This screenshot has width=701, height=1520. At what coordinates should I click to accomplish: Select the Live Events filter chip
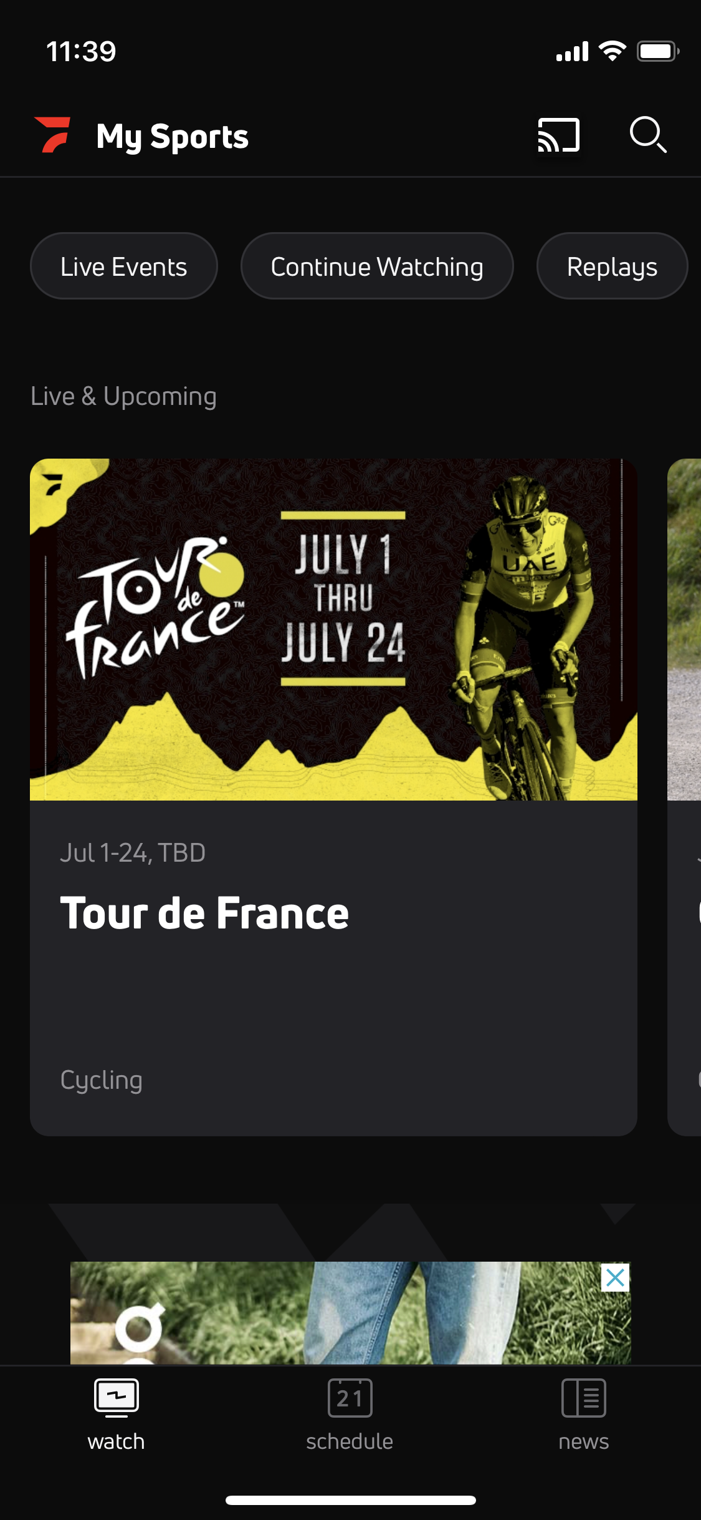point(123,266)
